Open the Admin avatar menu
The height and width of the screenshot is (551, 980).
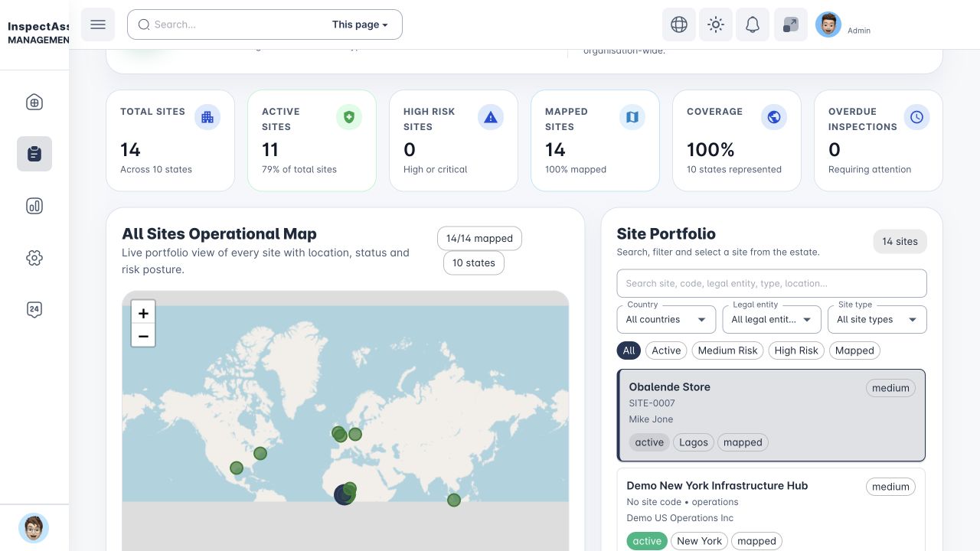point(828,24)
